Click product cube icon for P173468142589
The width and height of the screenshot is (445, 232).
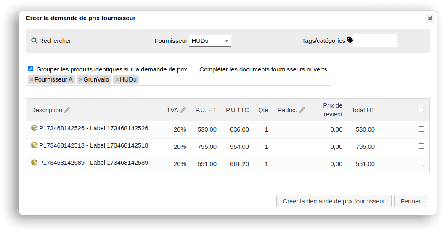coord(34,163)
